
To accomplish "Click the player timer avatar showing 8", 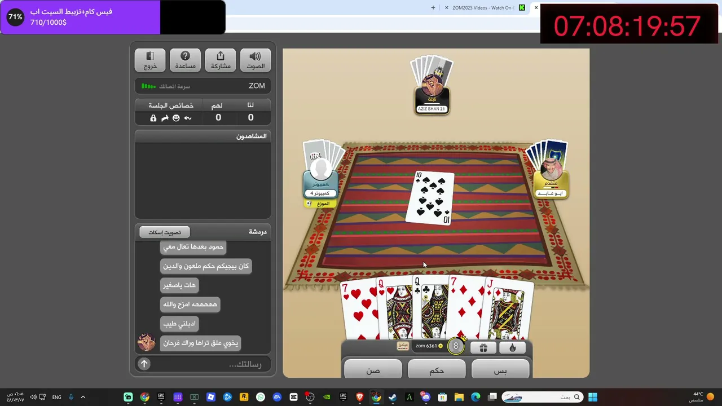I will click(456, 346).
